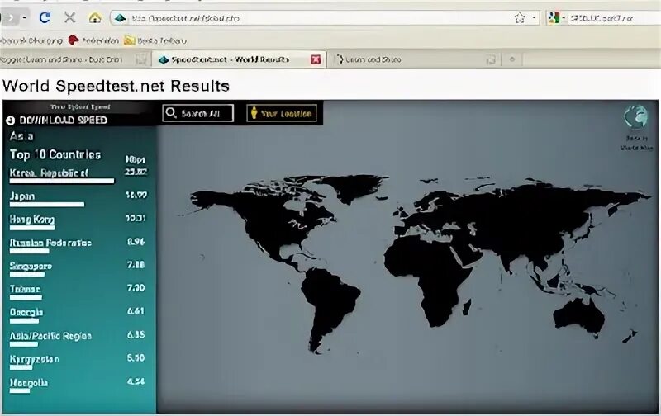Select Kyrgyzstan in the countries list
661x416 pixels.
coord(34,359)
